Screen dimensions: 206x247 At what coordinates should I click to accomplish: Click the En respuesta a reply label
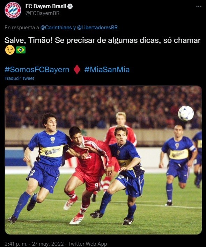pyautogui.click(x=22, y=28)
